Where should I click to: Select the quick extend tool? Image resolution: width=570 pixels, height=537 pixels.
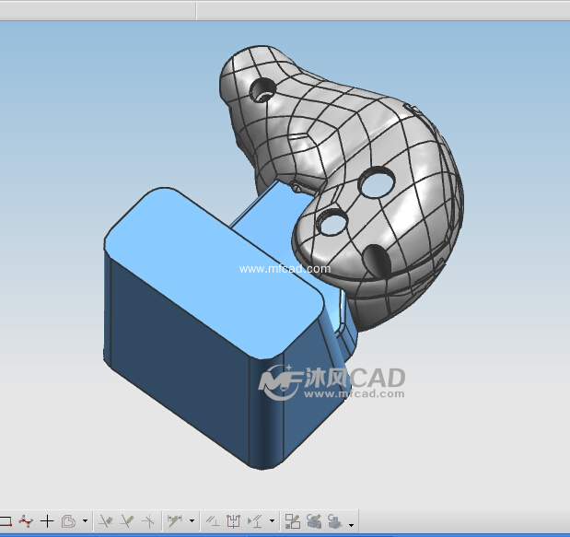click(127, 521)
